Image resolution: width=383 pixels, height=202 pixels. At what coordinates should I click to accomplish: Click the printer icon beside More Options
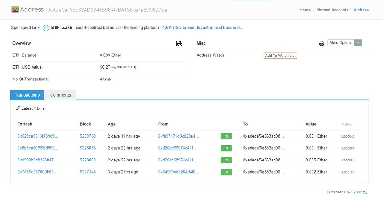point(322,43)
